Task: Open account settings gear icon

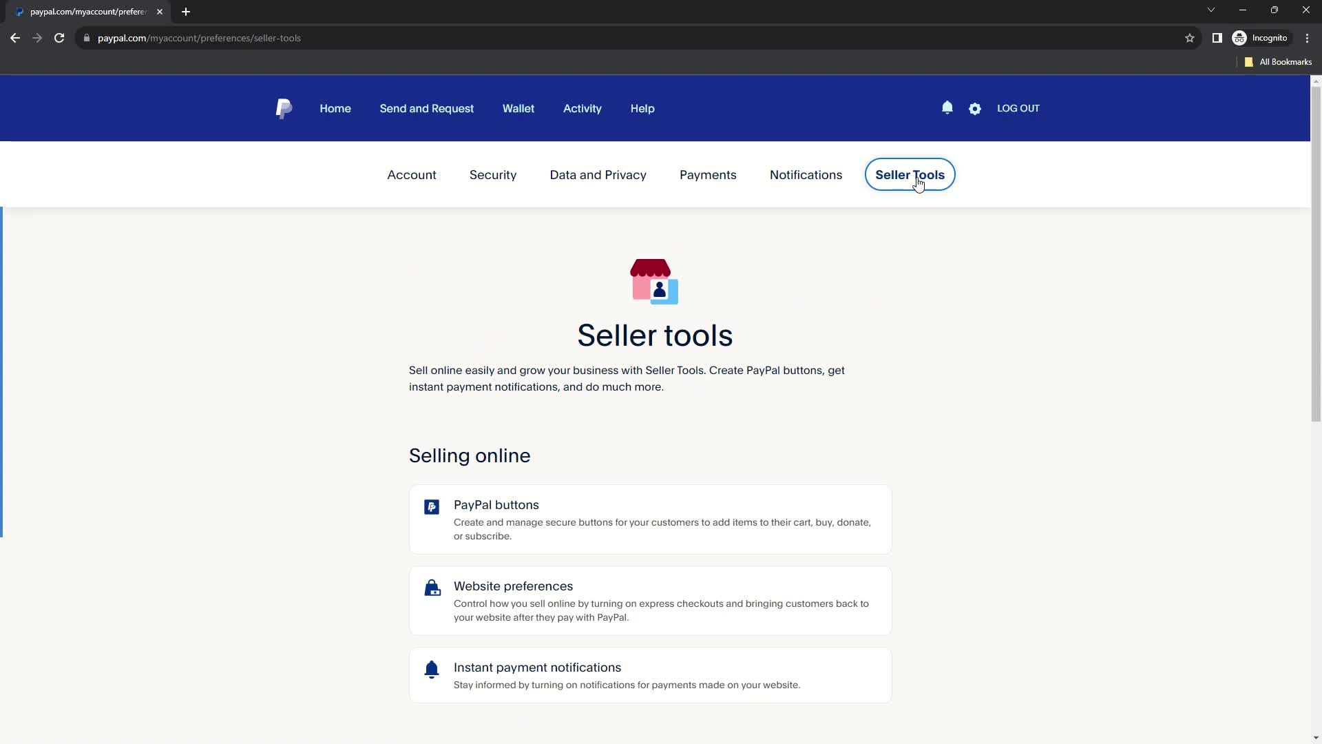Action: point(974,108)
